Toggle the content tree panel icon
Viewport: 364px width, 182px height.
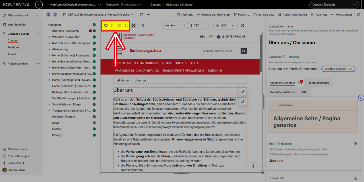click(48, 15)
